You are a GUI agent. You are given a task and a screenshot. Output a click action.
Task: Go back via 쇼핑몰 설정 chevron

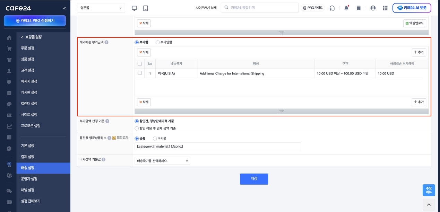[x=23, y=37]
